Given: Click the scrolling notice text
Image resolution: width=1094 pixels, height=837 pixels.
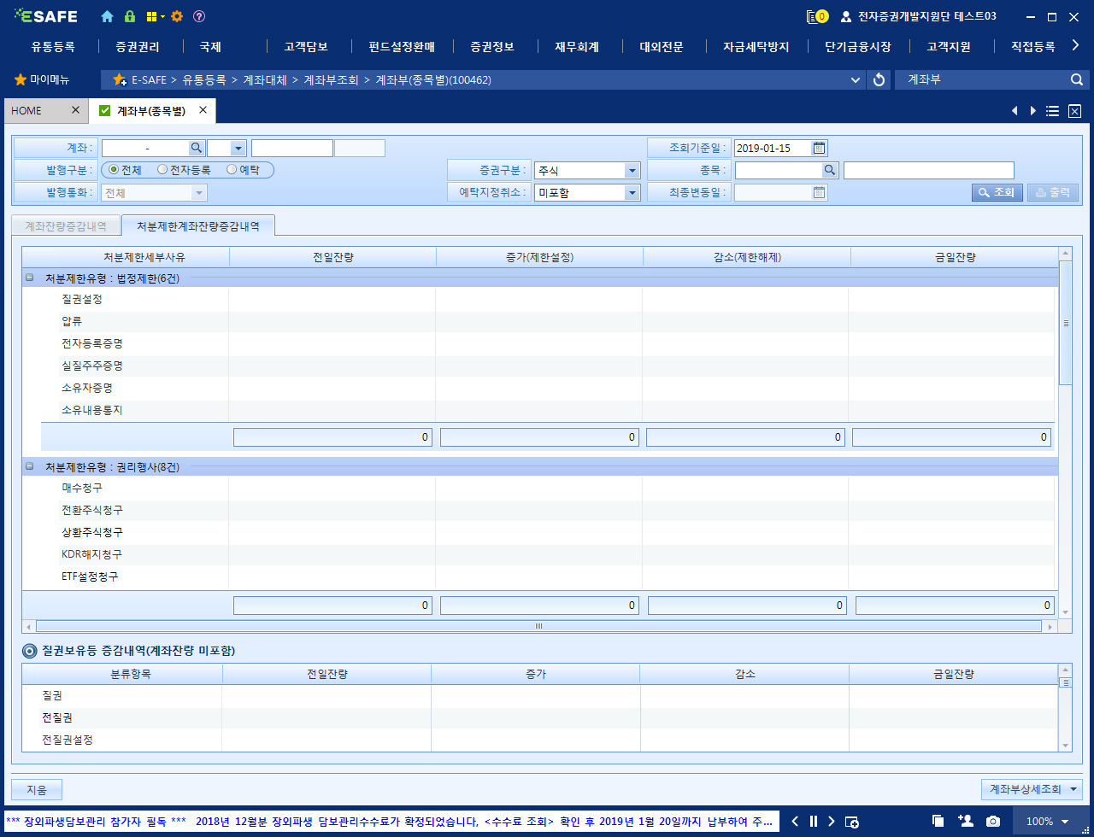Looking at the screenshot, I should pos(389,822).
